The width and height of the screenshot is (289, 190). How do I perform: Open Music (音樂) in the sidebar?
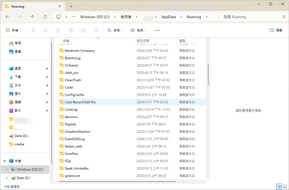coord(15,102)
